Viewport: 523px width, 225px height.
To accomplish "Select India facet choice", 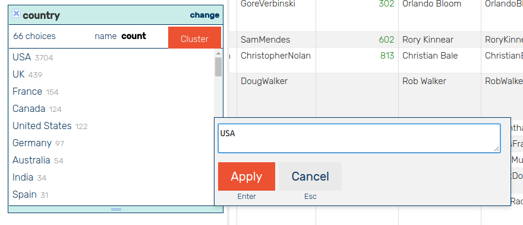I will pos(23,178).
